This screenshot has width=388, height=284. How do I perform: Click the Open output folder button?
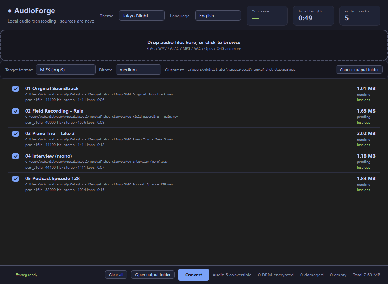pyautogui.click(x=153, y=275)
